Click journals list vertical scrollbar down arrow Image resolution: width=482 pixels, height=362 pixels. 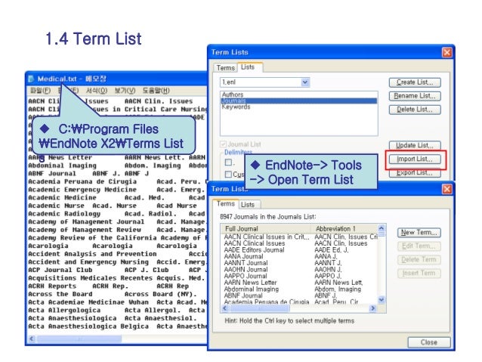(x=382, y=299)
